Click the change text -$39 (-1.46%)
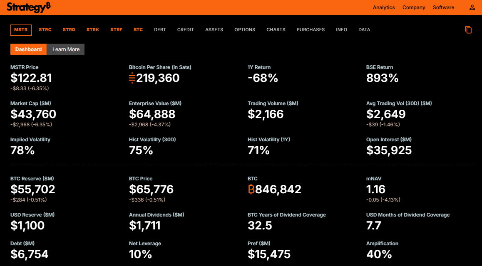 point(383,125)
